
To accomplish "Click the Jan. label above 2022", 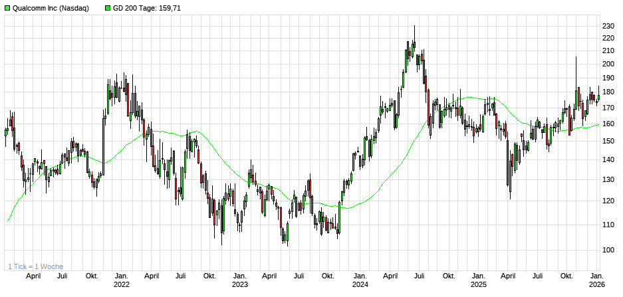I will pos(121,275).
